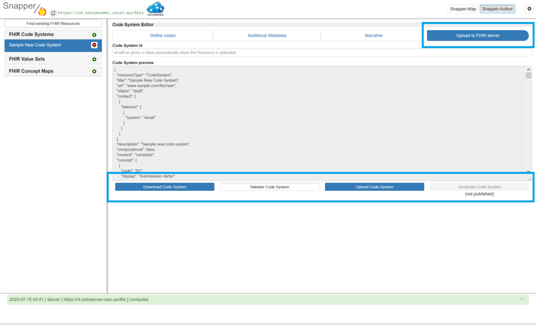This screenshot has width=536, height=331.
Task: Add a new FHIR Code System with plus icon
Action: pyautogui.click(x=94, y=35)
